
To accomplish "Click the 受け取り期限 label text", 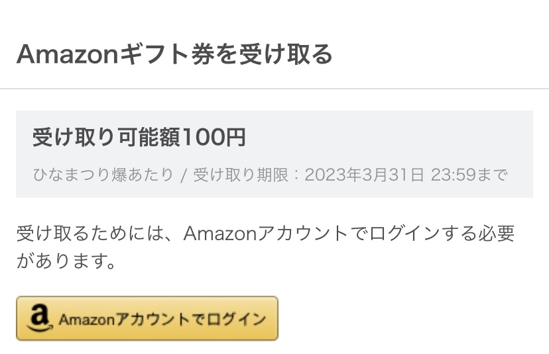I will [x=241, y=175].
